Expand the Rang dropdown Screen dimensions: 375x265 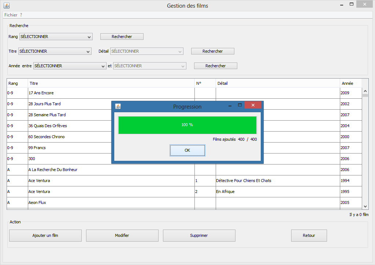pos(56,37)
